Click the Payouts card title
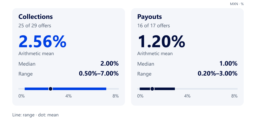Screen dimensions: 256x122 point(150,17)
